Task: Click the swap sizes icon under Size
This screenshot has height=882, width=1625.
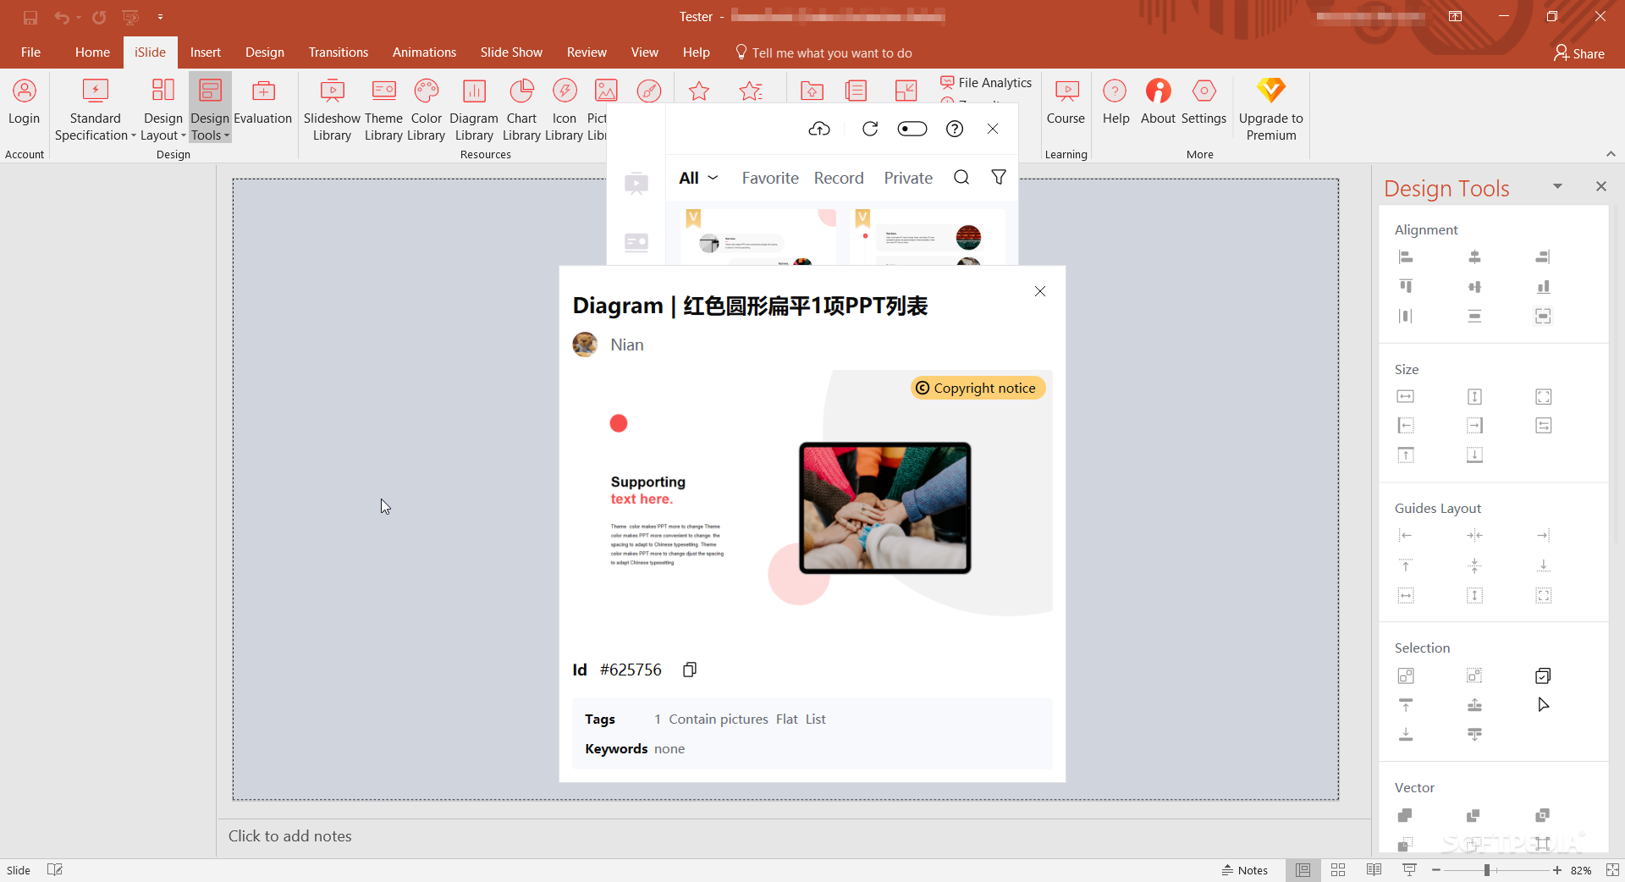Action: pyautogui.click(x=1543, y=425)
